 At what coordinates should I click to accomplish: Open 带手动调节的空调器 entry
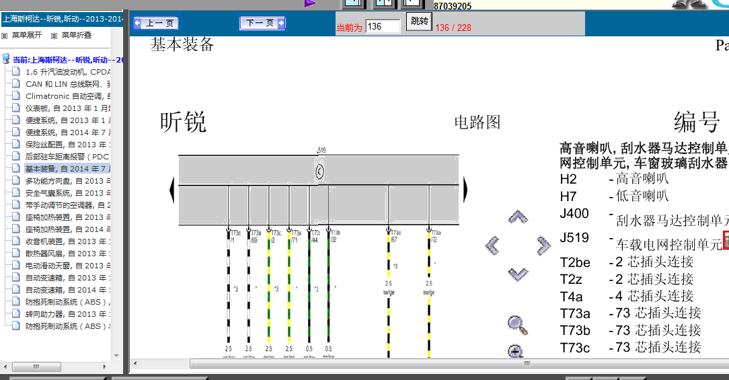[x=68, y=204]
